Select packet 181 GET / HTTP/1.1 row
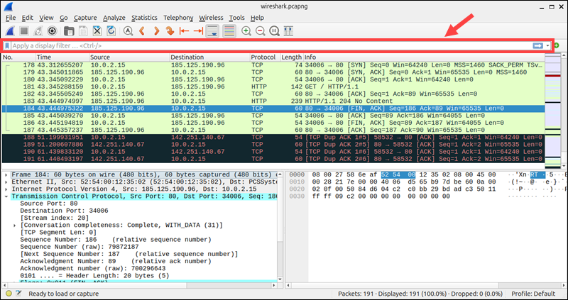The width and height of the screenshot is (568, 300). coord(273,87)
